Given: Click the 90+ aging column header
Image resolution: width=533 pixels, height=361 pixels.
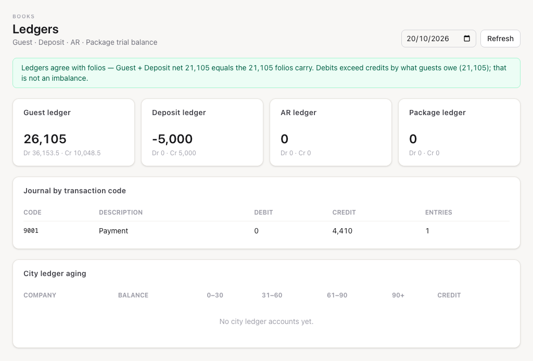Looking at the screenshot, I should click(x=398, y=295).
